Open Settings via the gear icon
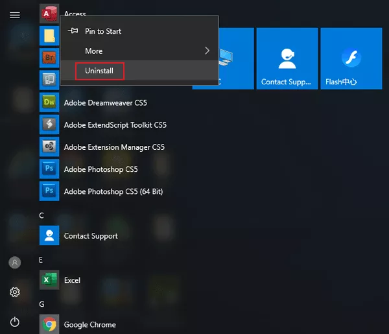 coord(15,292)
